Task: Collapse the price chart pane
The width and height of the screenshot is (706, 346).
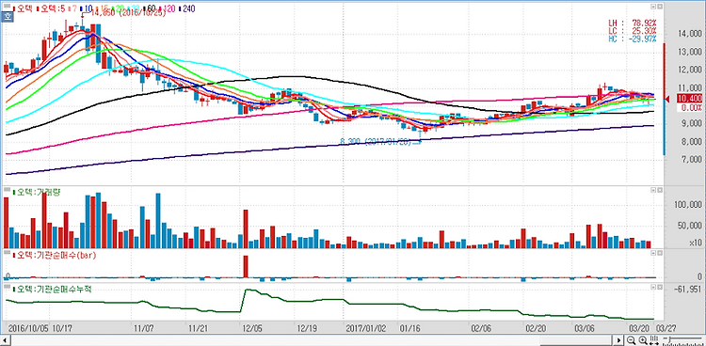Action: coord(653,8)
